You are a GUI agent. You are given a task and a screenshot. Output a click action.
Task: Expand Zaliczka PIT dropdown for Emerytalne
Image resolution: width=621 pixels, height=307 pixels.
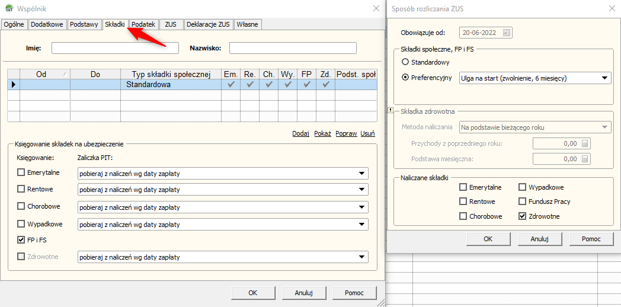(361, 173)
